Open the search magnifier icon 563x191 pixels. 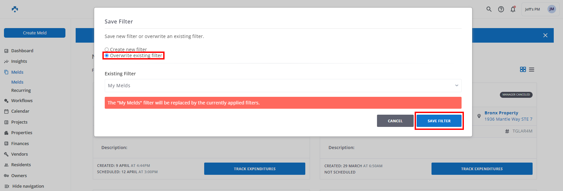point(489,9)
